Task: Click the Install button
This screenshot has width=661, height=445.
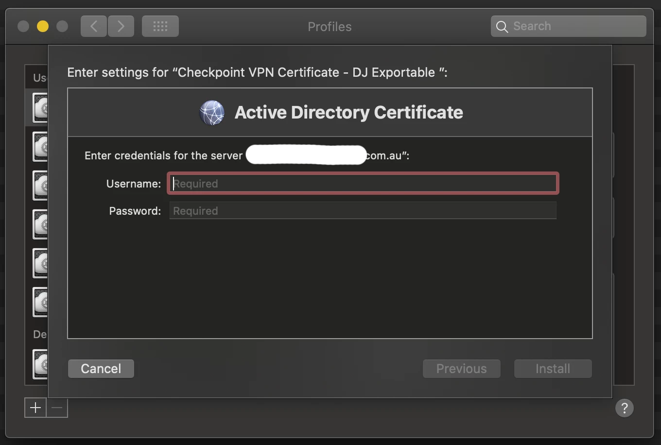Action: [553, 369]
